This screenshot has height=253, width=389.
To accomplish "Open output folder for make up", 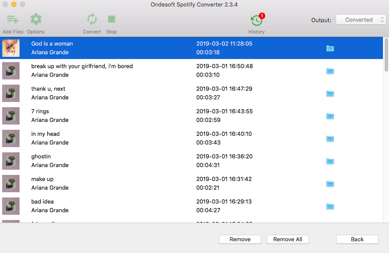I will 330,184.
